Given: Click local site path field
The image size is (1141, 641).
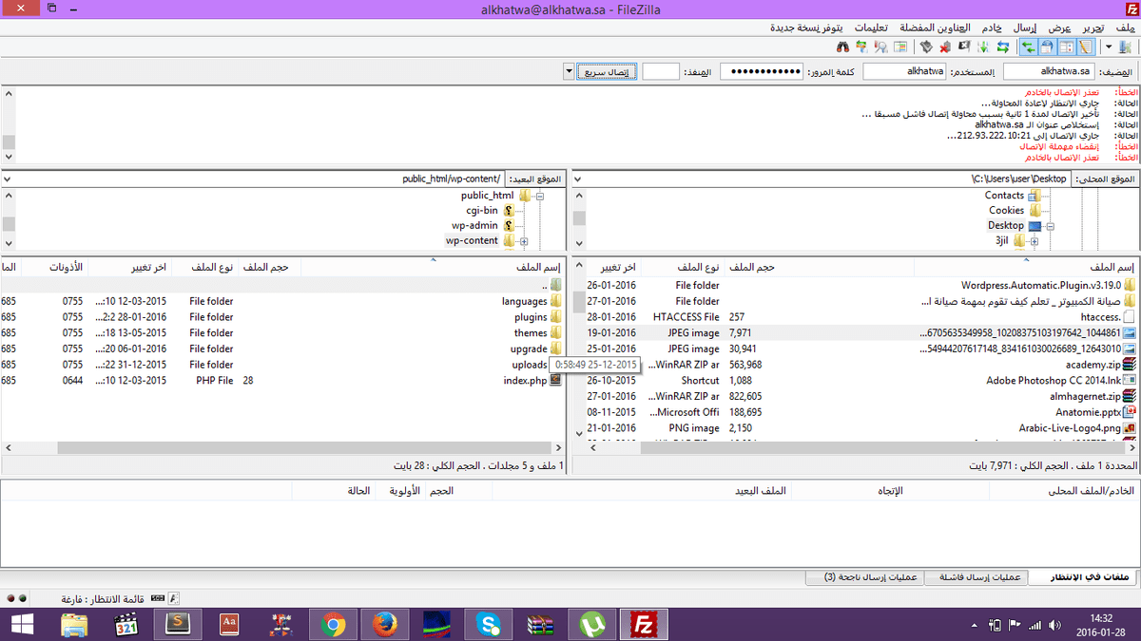Looking at the screenshot, I should (x=822, y=179).
